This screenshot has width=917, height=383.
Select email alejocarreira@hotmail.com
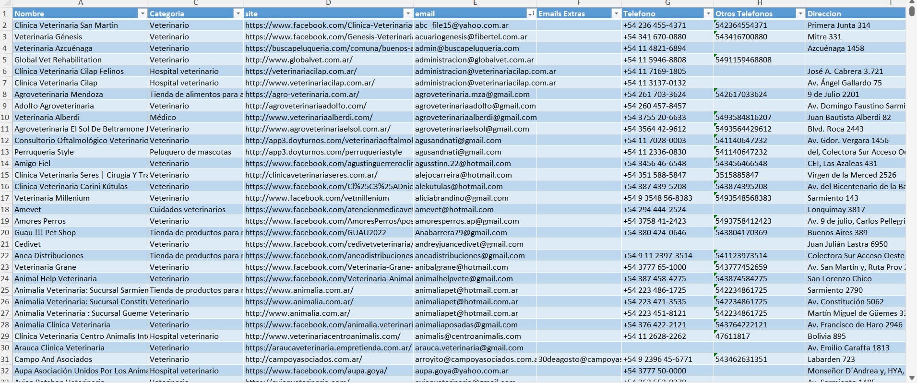[x=475, y=175]
